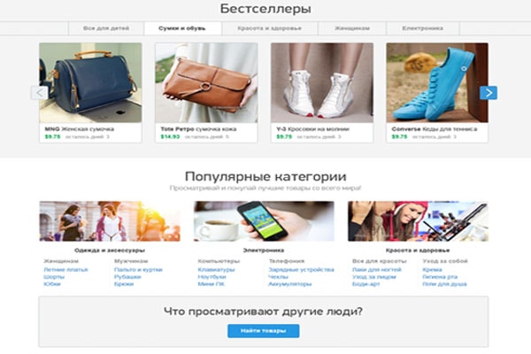Open the Электроника category banner image
Viewport: 531px width, 354px height.
(x=264, y=221)
